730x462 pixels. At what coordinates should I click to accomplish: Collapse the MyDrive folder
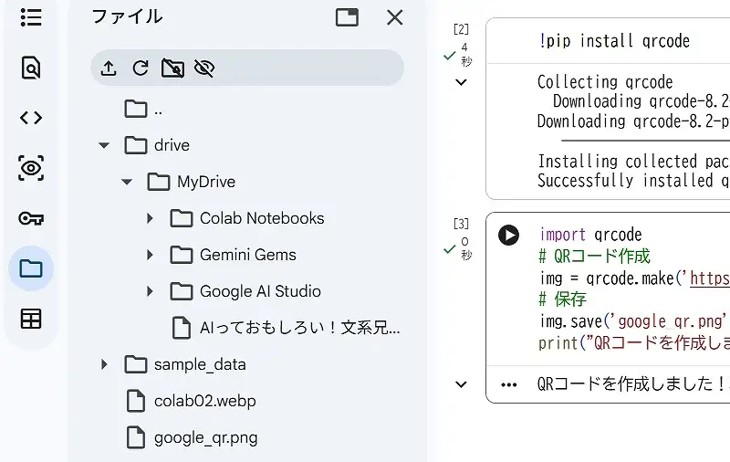(127, 182)
